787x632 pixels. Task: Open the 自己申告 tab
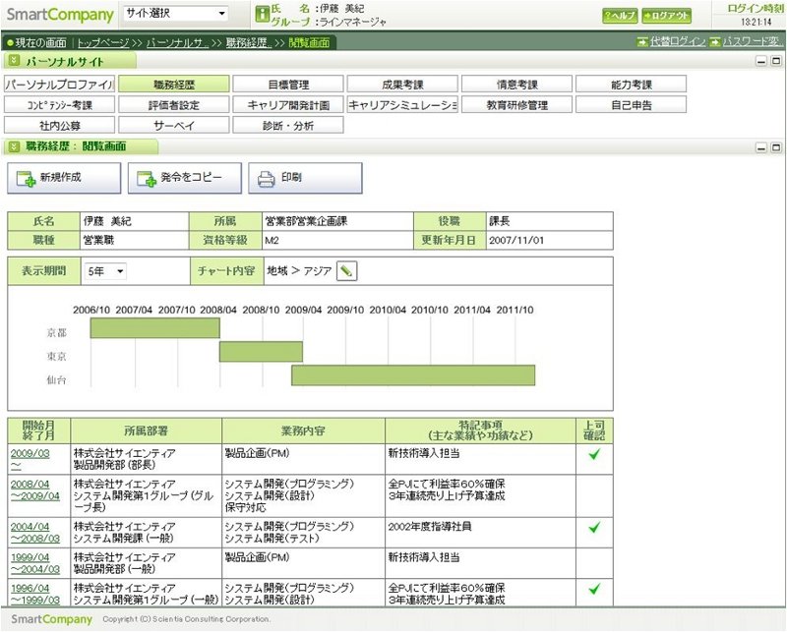click(x=632, y=104)
